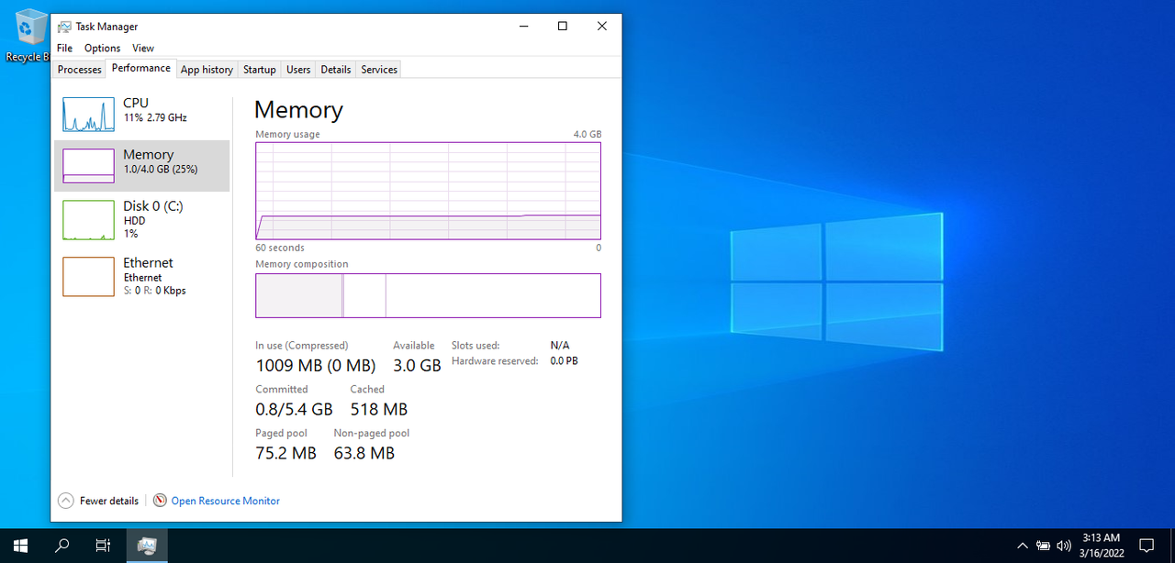
Task: Minimize the Task Manager window
Action: pyautogui.click(x=523, y=27)
